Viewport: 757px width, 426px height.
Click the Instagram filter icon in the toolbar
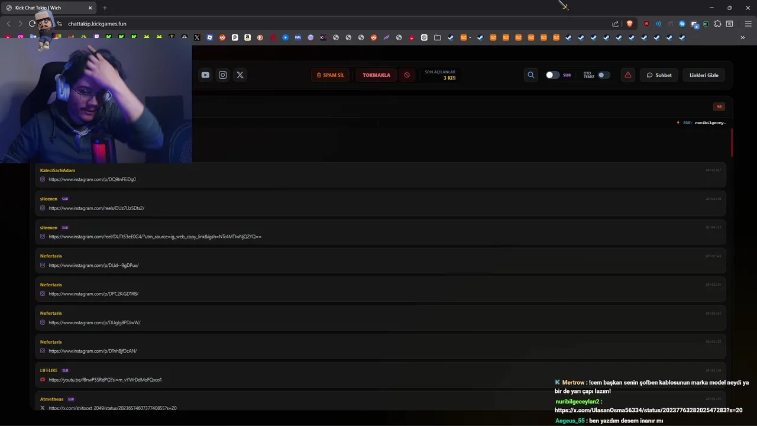pyautogui.click(x=222, y=75)
